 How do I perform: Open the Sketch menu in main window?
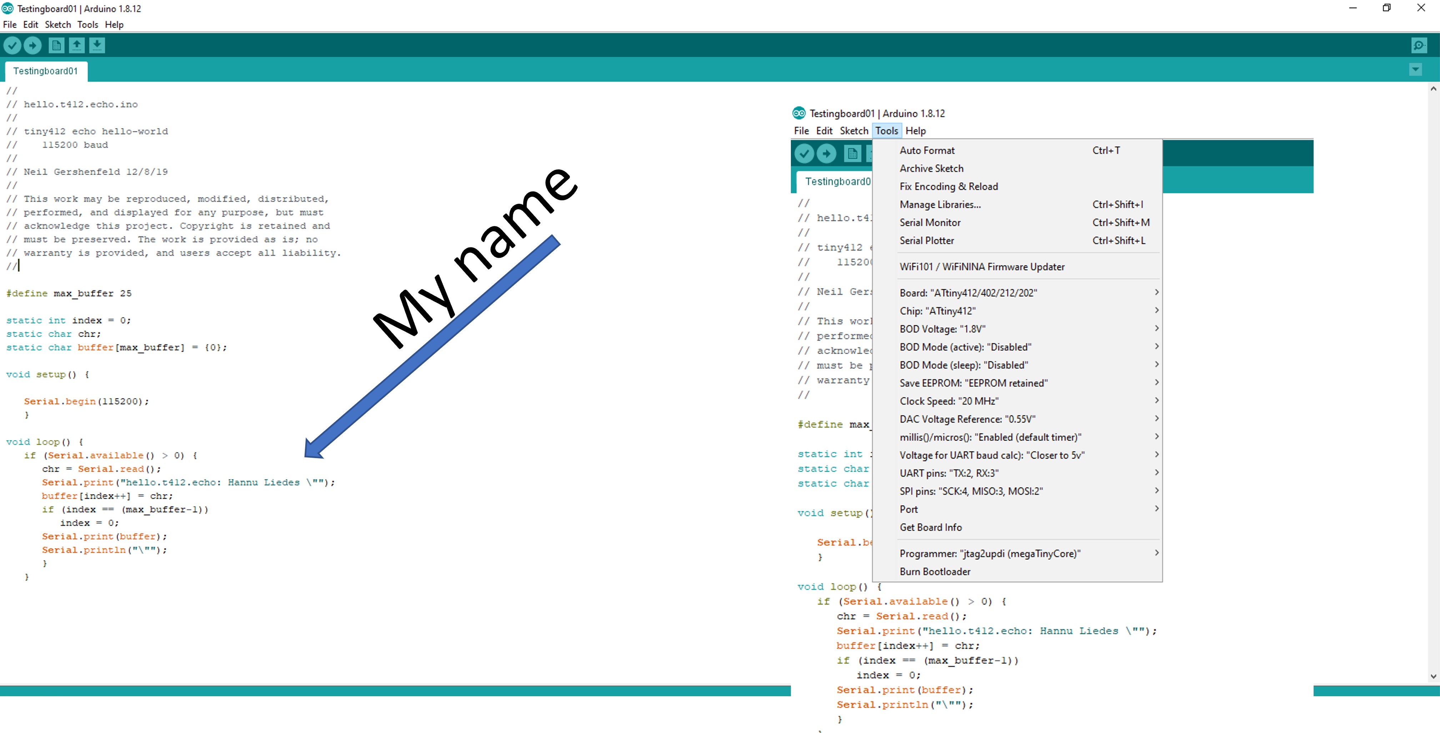[57, 25]
